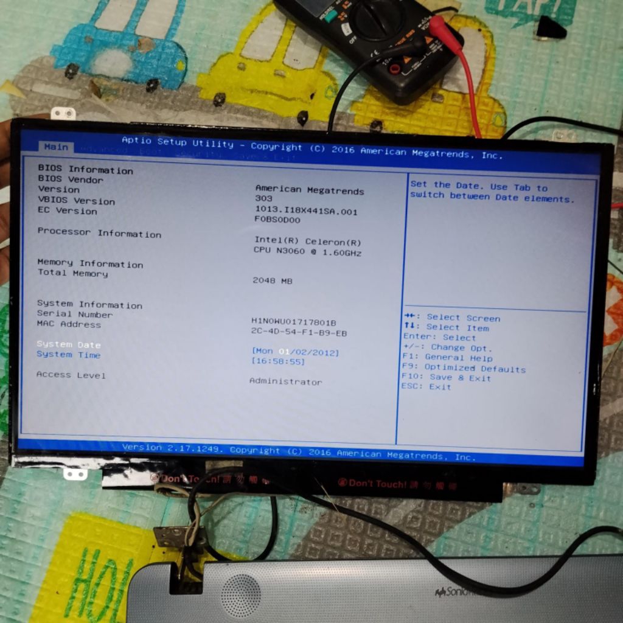The height and width of the screenshot is (623, 623).
Task: Click the 'System Information' heading
Action: coord(90,304)
